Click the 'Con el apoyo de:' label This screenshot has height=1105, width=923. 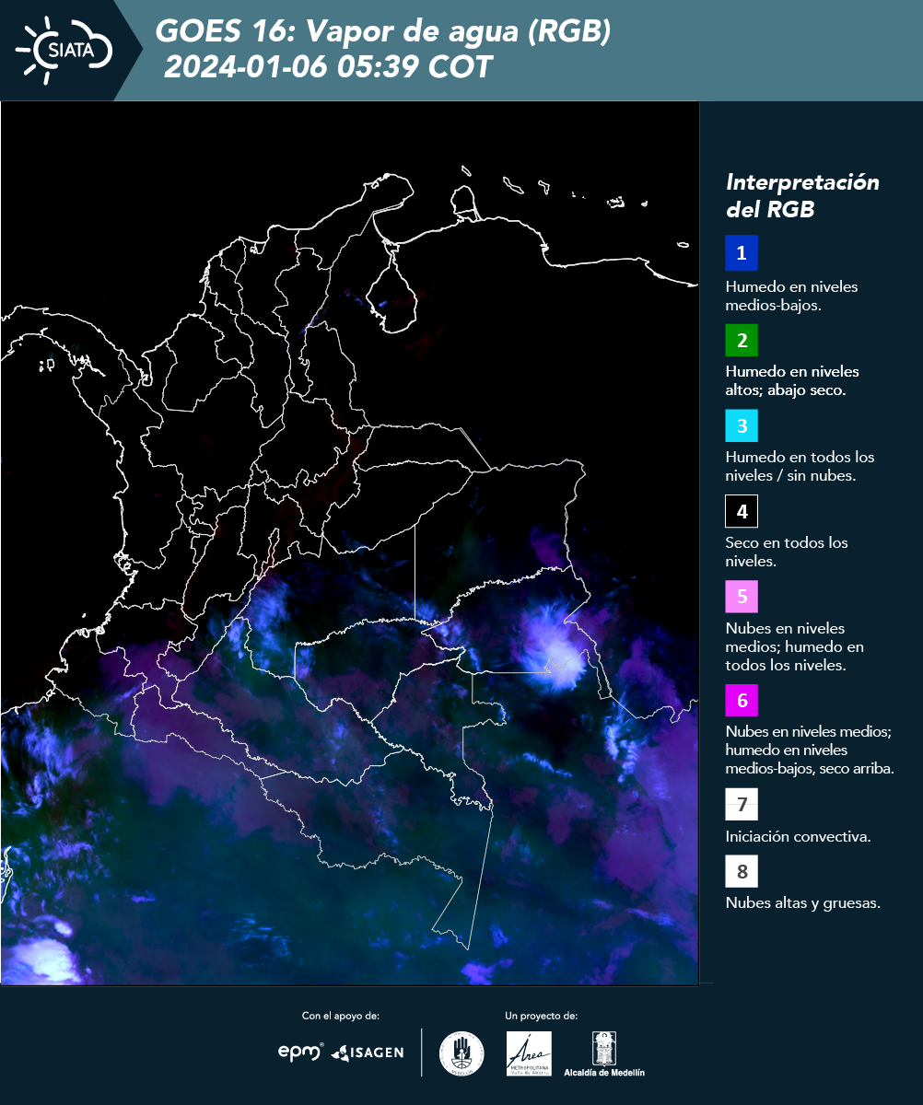coord(341,1016)
